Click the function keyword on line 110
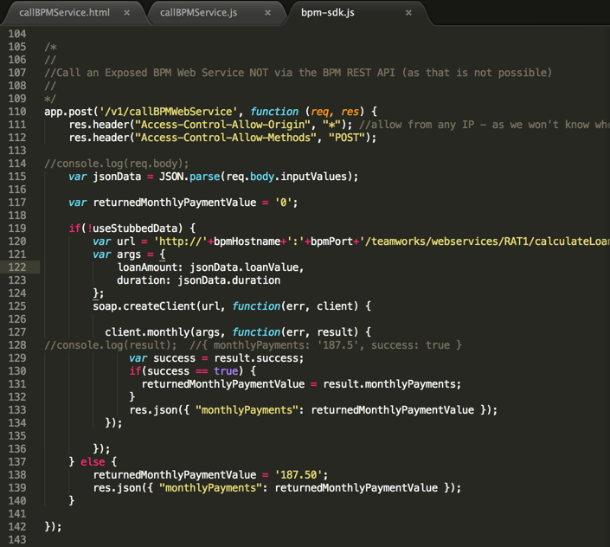The height and width of the screenshot is (547, 610). pyautogui.click(x=274, y=112)
